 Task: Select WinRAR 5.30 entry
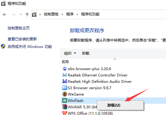click(82, 107)
